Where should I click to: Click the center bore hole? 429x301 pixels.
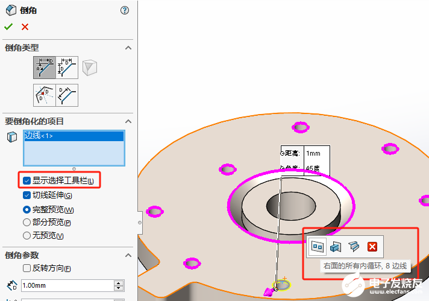292,206
